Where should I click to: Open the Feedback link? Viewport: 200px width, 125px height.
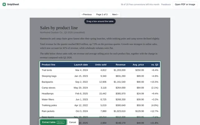166,4
